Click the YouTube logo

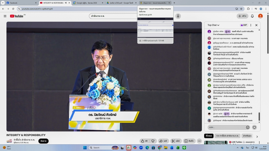point(16,16)
